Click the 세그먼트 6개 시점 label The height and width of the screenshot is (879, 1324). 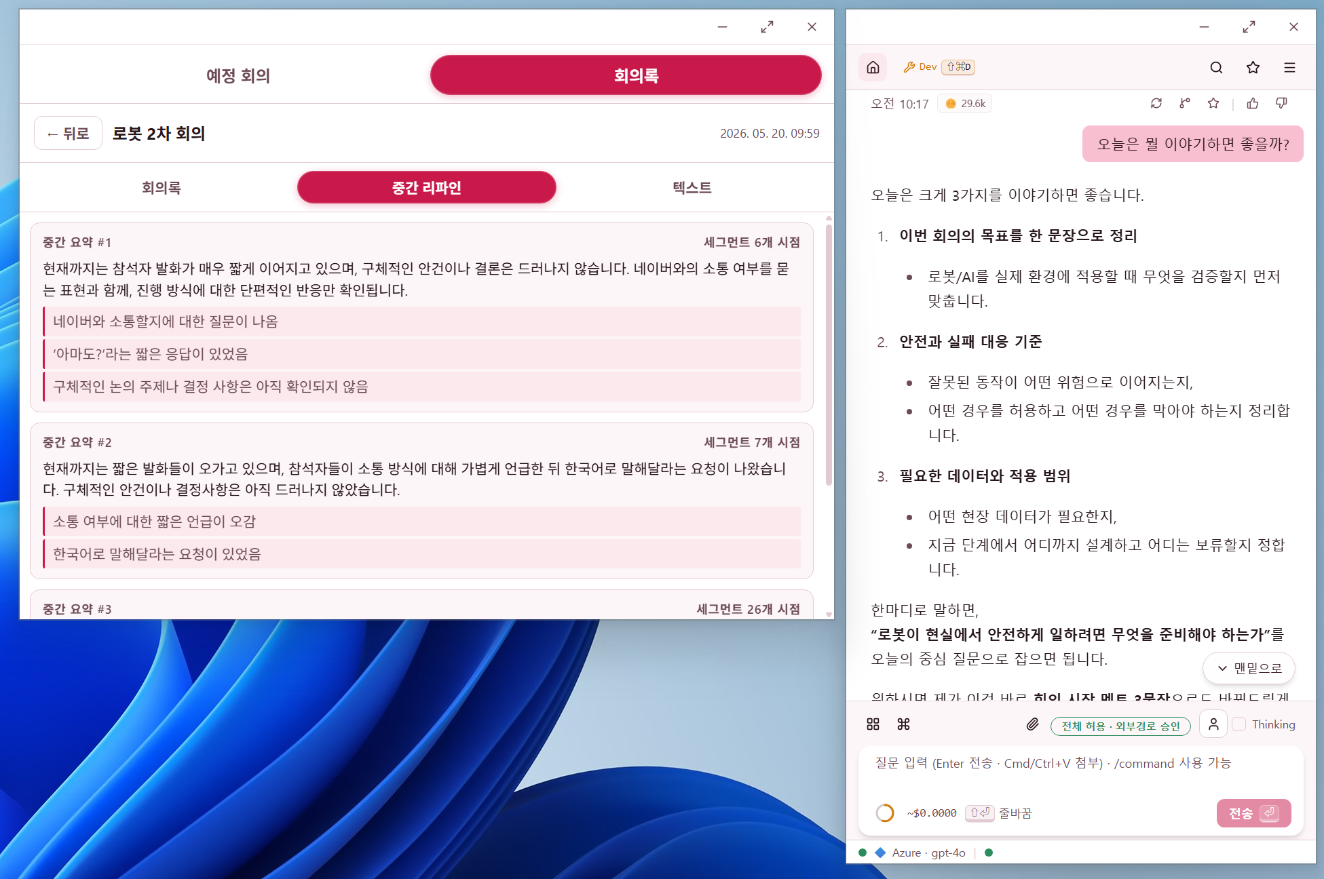(752, 242)
